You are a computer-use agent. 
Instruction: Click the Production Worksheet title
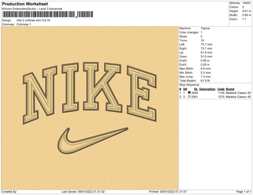(25, 4)
